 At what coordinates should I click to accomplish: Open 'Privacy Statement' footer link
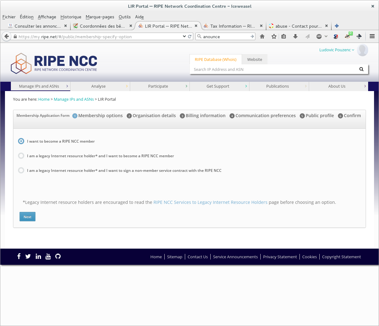[280, 257]
